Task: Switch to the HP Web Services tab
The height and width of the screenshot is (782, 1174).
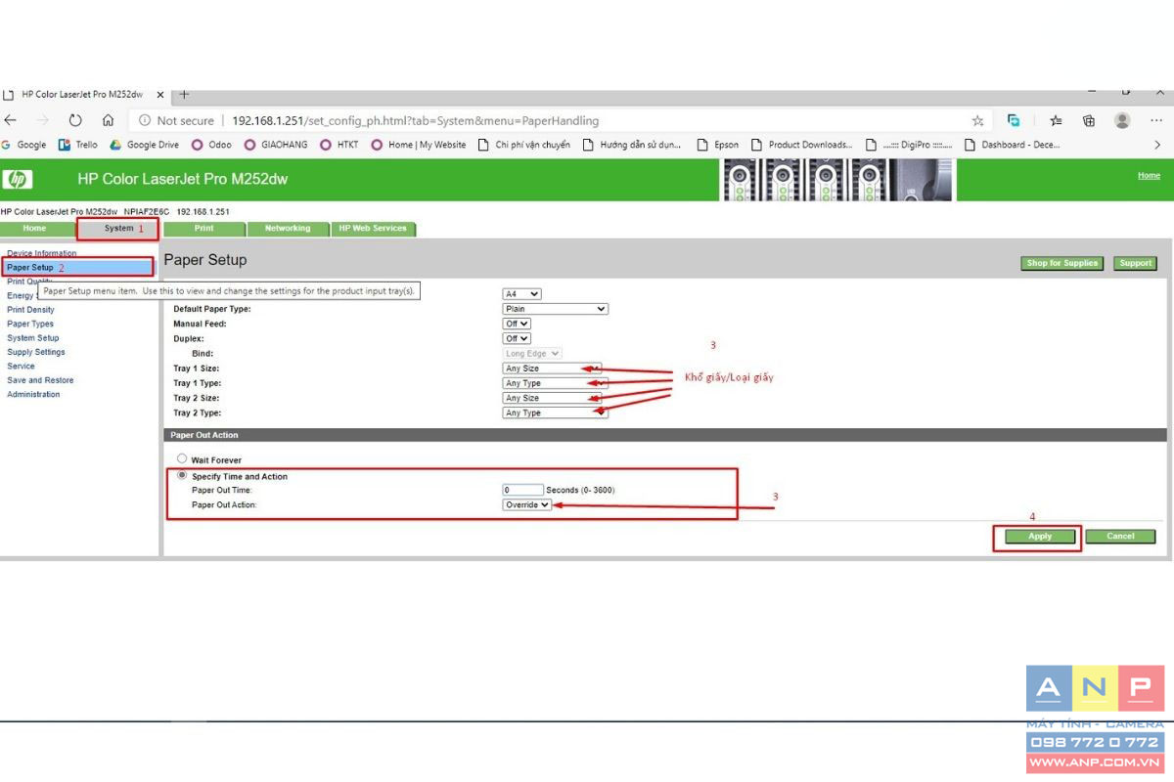Action: pyautogui.click(x=374, y=229)
